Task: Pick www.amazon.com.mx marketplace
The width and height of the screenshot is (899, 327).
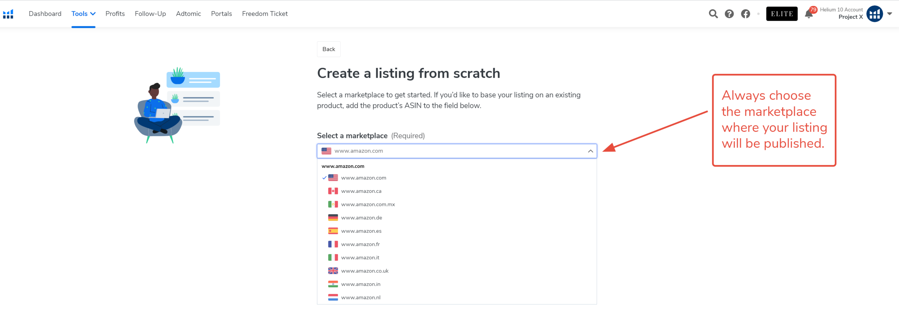Action: click(x=368, y=205)
